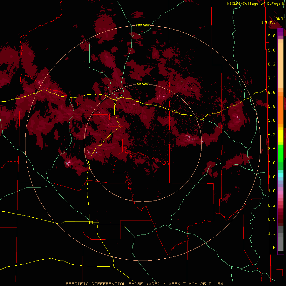The width and height of the screenshot is (286, 286).
Task: Select the 0.2 scale label
Action: (272, 205)
